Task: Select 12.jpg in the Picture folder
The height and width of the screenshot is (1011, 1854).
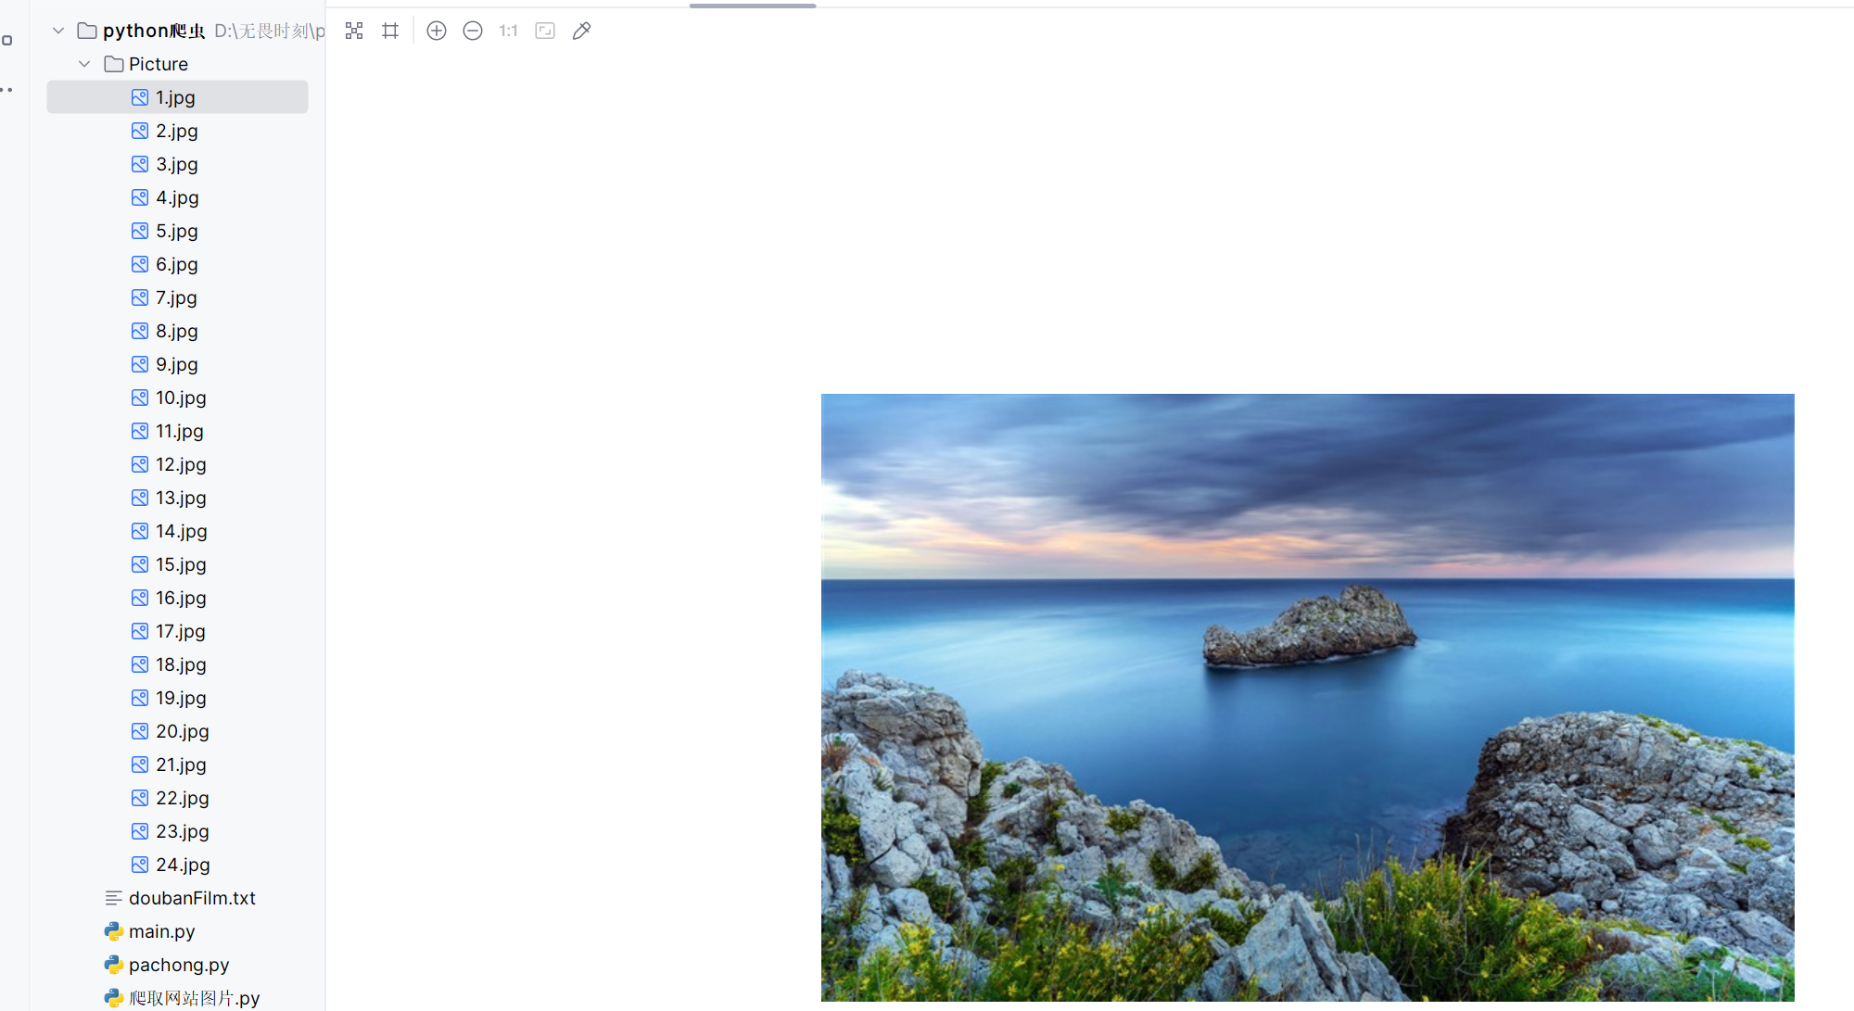Action: (180, 464)
